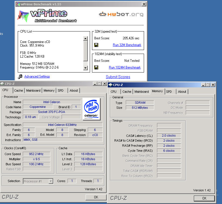Run the 32M Benchmark
This screenshot has height=204, width=222.
coord(127,45)
